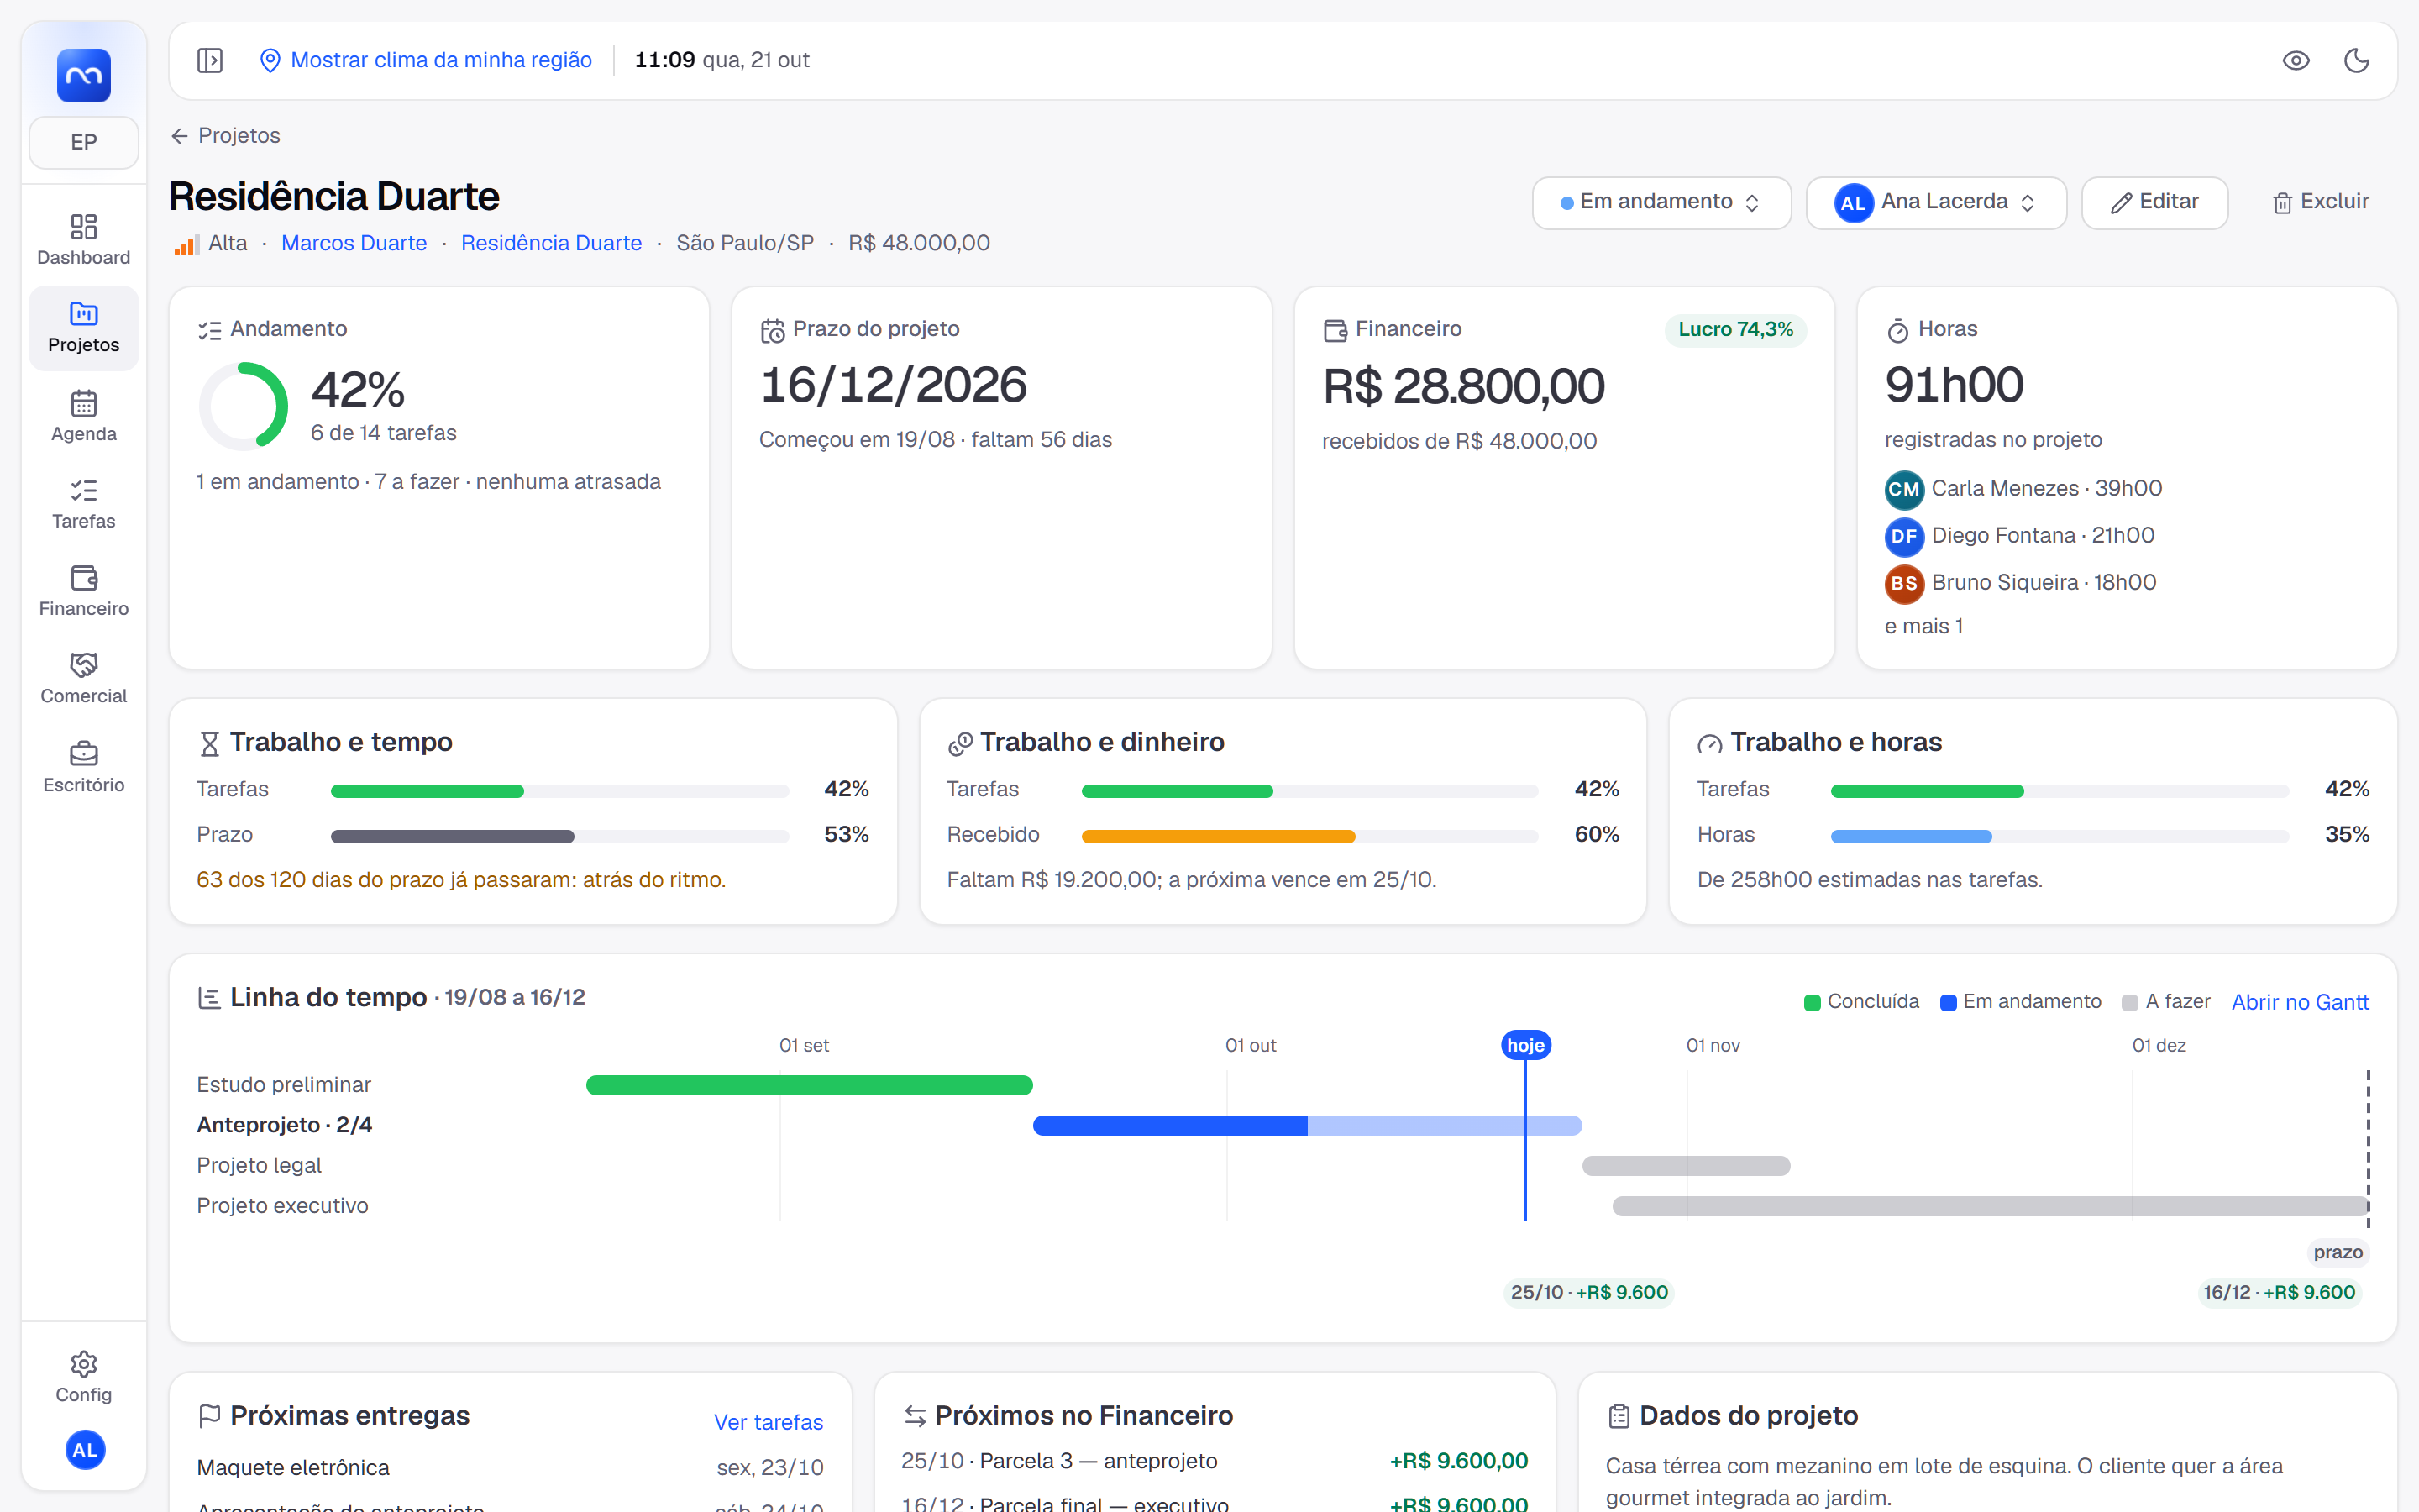Open Escritório in sidebar
Viewport: 2419px width, 1512px height.
[84, 767]
